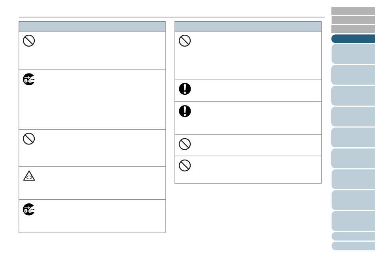Open the topmost gray sidebar tab
375x265 pixels.
tap(353, 11)
